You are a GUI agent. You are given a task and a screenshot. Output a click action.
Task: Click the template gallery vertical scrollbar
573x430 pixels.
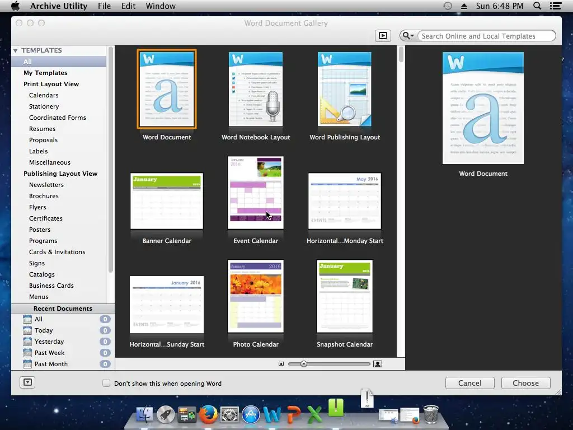click(401, 54)
